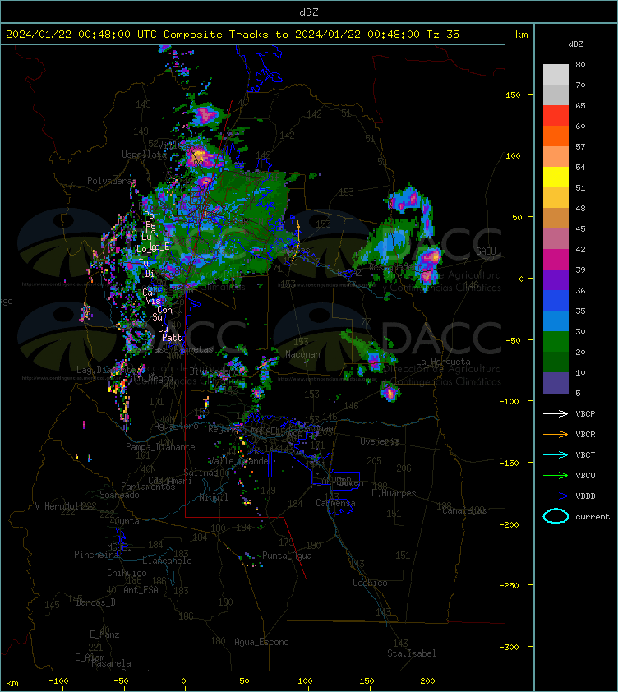The height and width of the screenshot is (692, 618).
Task: Choose the light blue 30-35 dBZ swatch
Action: coord(556,321)
